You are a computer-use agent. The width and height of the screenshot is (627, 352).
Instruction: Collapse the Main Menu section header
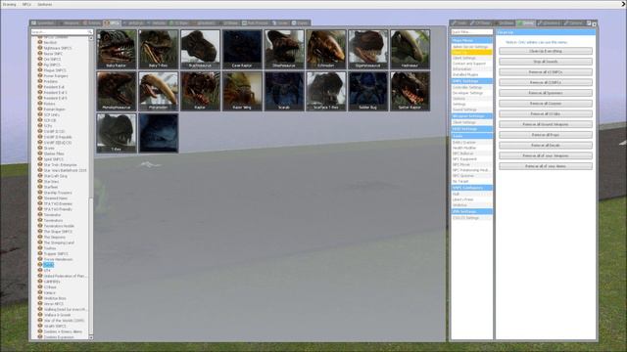(471, 40)
